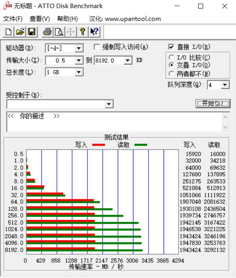Click the 读取 results column header
The width and height of the screenshot is (236, 278).
pyautogui.click(x=214, y=145)
